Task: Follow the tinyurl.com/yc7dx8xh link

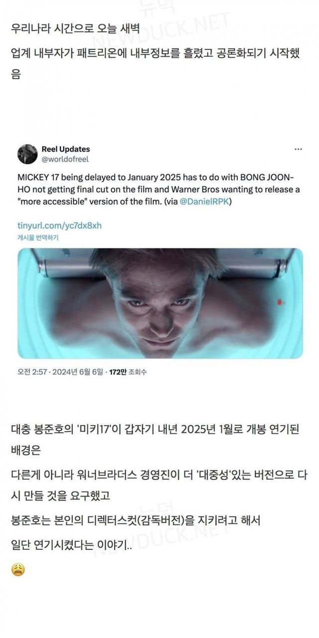Action: pos(60,226)
